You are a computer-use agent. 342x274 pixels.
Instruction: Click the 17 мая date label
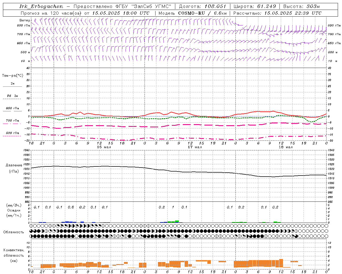point(195,147)
